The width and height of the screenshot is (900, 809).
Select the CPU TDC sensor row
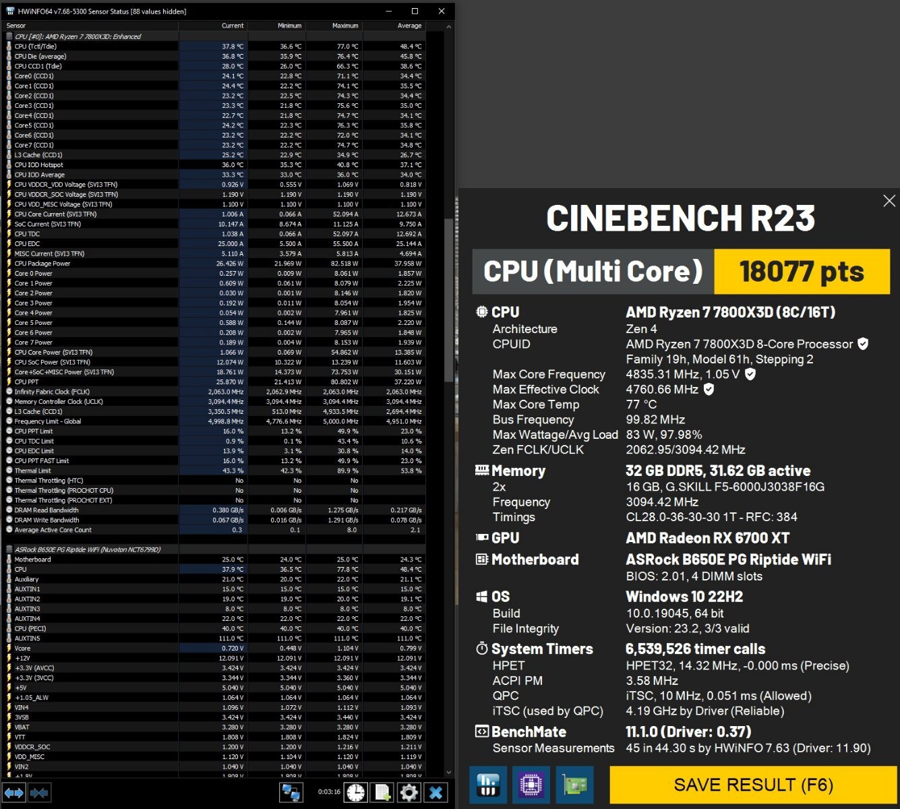tap(214, 234)
